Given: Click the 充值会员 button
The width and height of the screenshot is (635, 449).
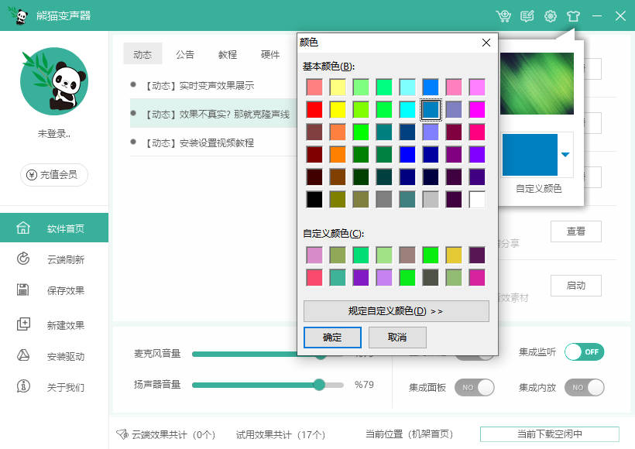Looking at the screenshot, I should pos(54,175).
